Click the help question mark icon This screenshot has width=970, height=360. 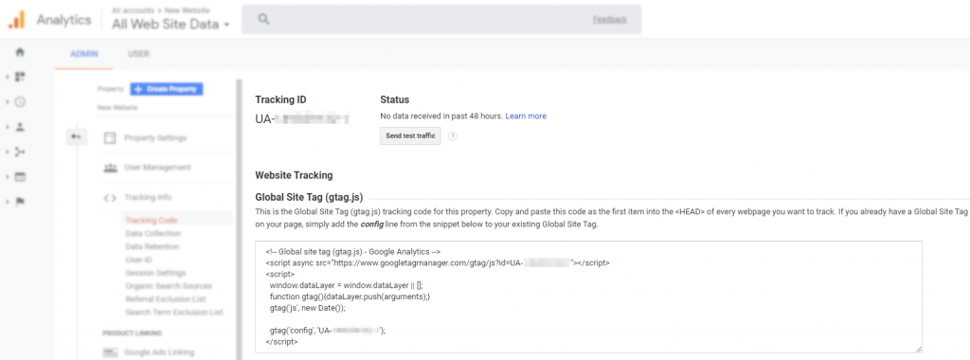[x=452, y=136]
